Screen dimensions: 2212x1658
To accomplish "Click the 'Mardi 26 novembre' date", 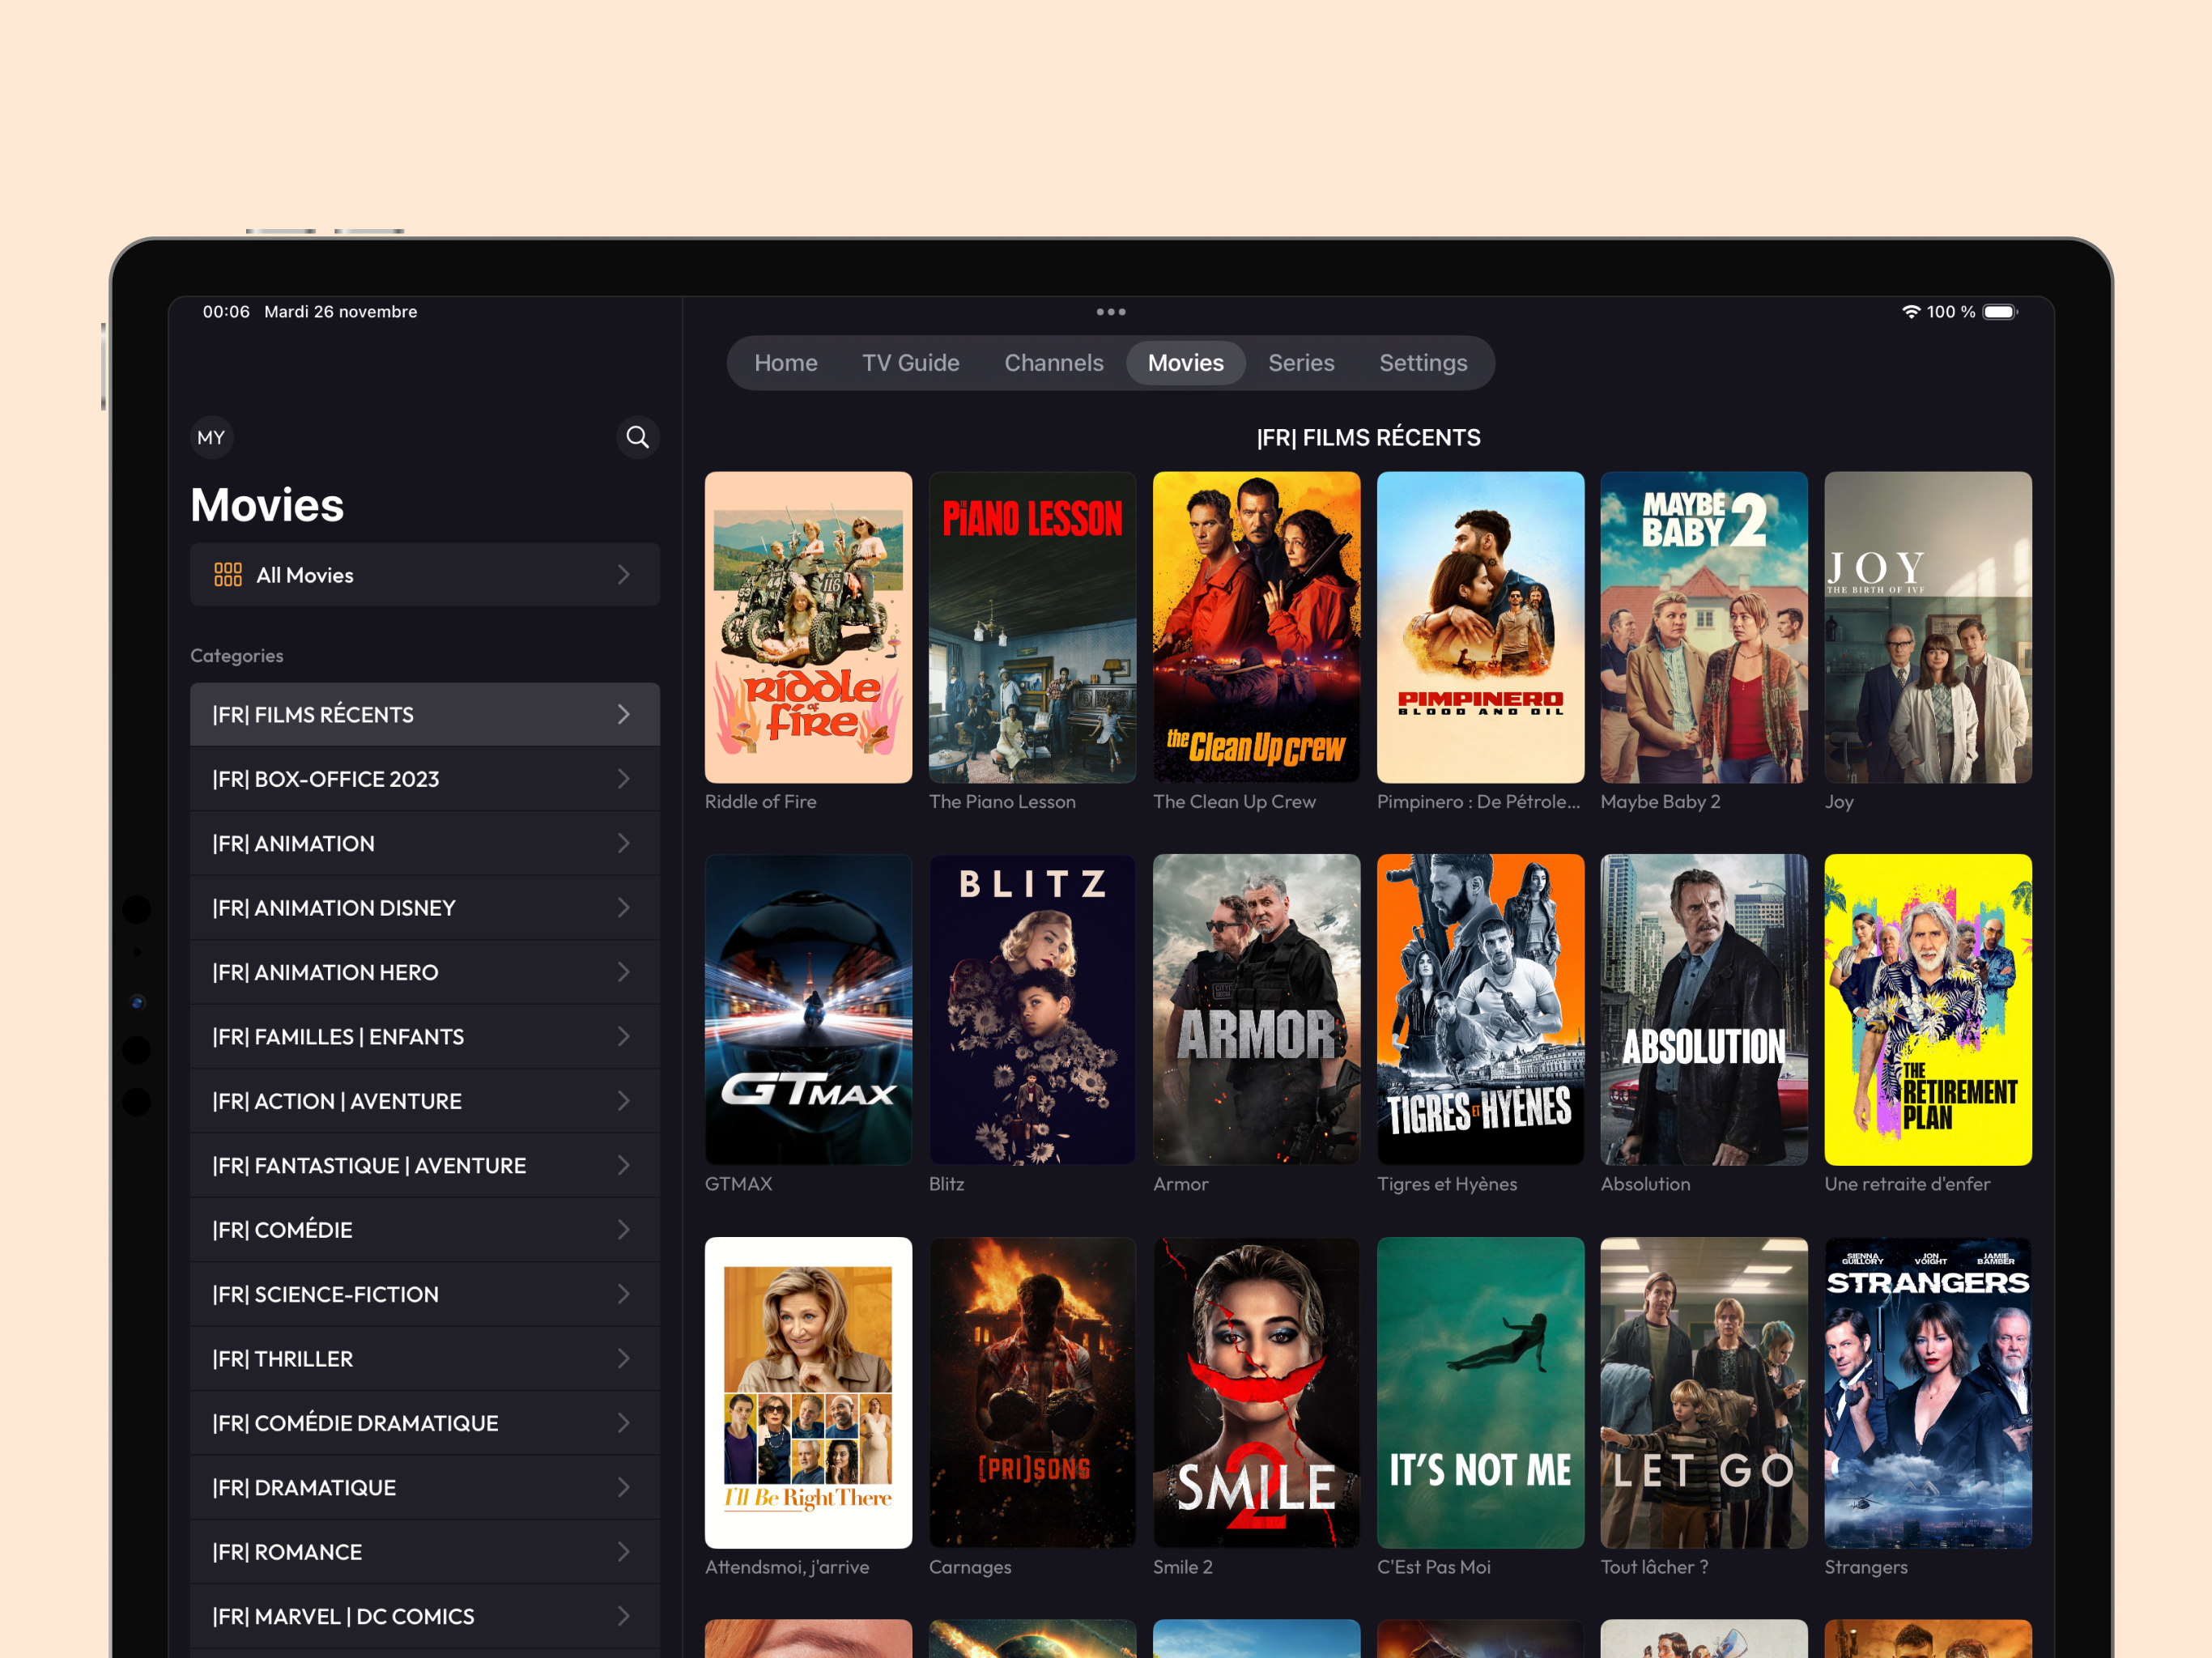I will (x=341, y=312).
